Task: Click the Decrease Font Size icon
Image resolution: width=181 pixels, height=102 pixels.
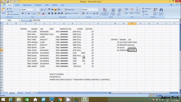Action: pyautogui.click(x=45, y=10)
